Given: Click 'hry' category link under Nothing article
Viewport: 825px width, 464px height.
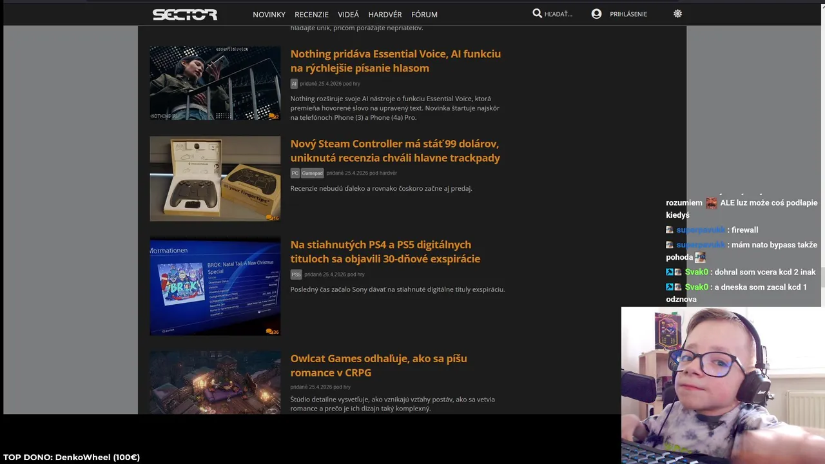Looking at the screenshot, I should point(356,84).
